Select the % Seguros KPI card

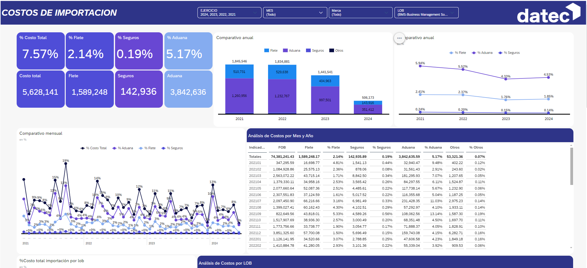pos(139,51)
